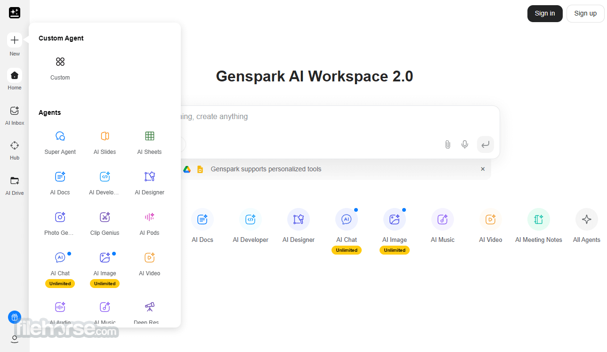Viewport: 607px width, 352px height.
Task: Click Unlimited badge under panel AI Image
Action: pyautogui.click(x=105, y=284)
